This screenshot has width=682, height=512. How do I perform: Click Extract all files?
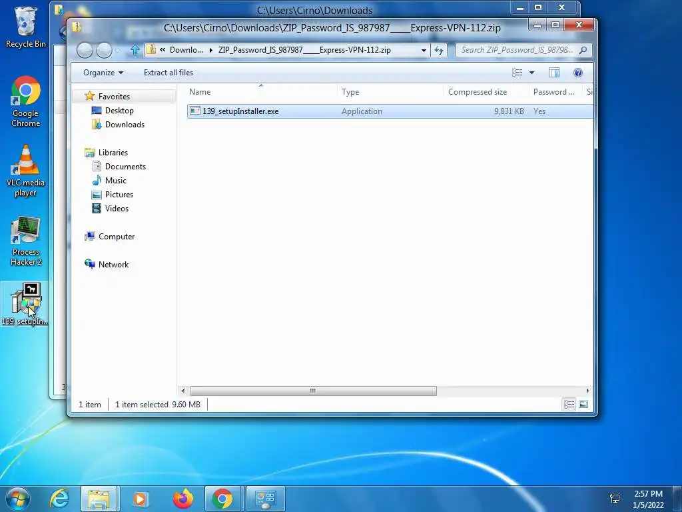169,73
